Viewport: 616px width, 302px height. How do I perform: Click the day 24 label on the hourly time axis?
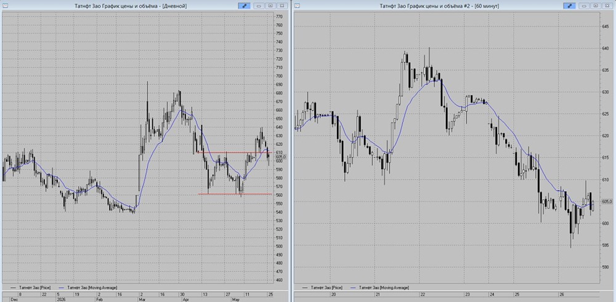point(492,294)
